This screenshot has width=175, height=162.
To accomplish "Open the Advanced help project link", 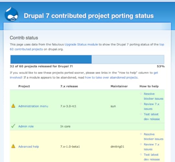I will [29, 146].
